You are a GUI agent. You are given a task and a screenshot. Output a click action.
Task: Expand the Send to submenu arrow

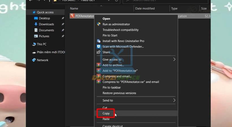(174, 100)
